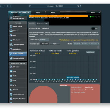Click the browser back arrow
Screen dimensions: 110x110
point(7,6)
